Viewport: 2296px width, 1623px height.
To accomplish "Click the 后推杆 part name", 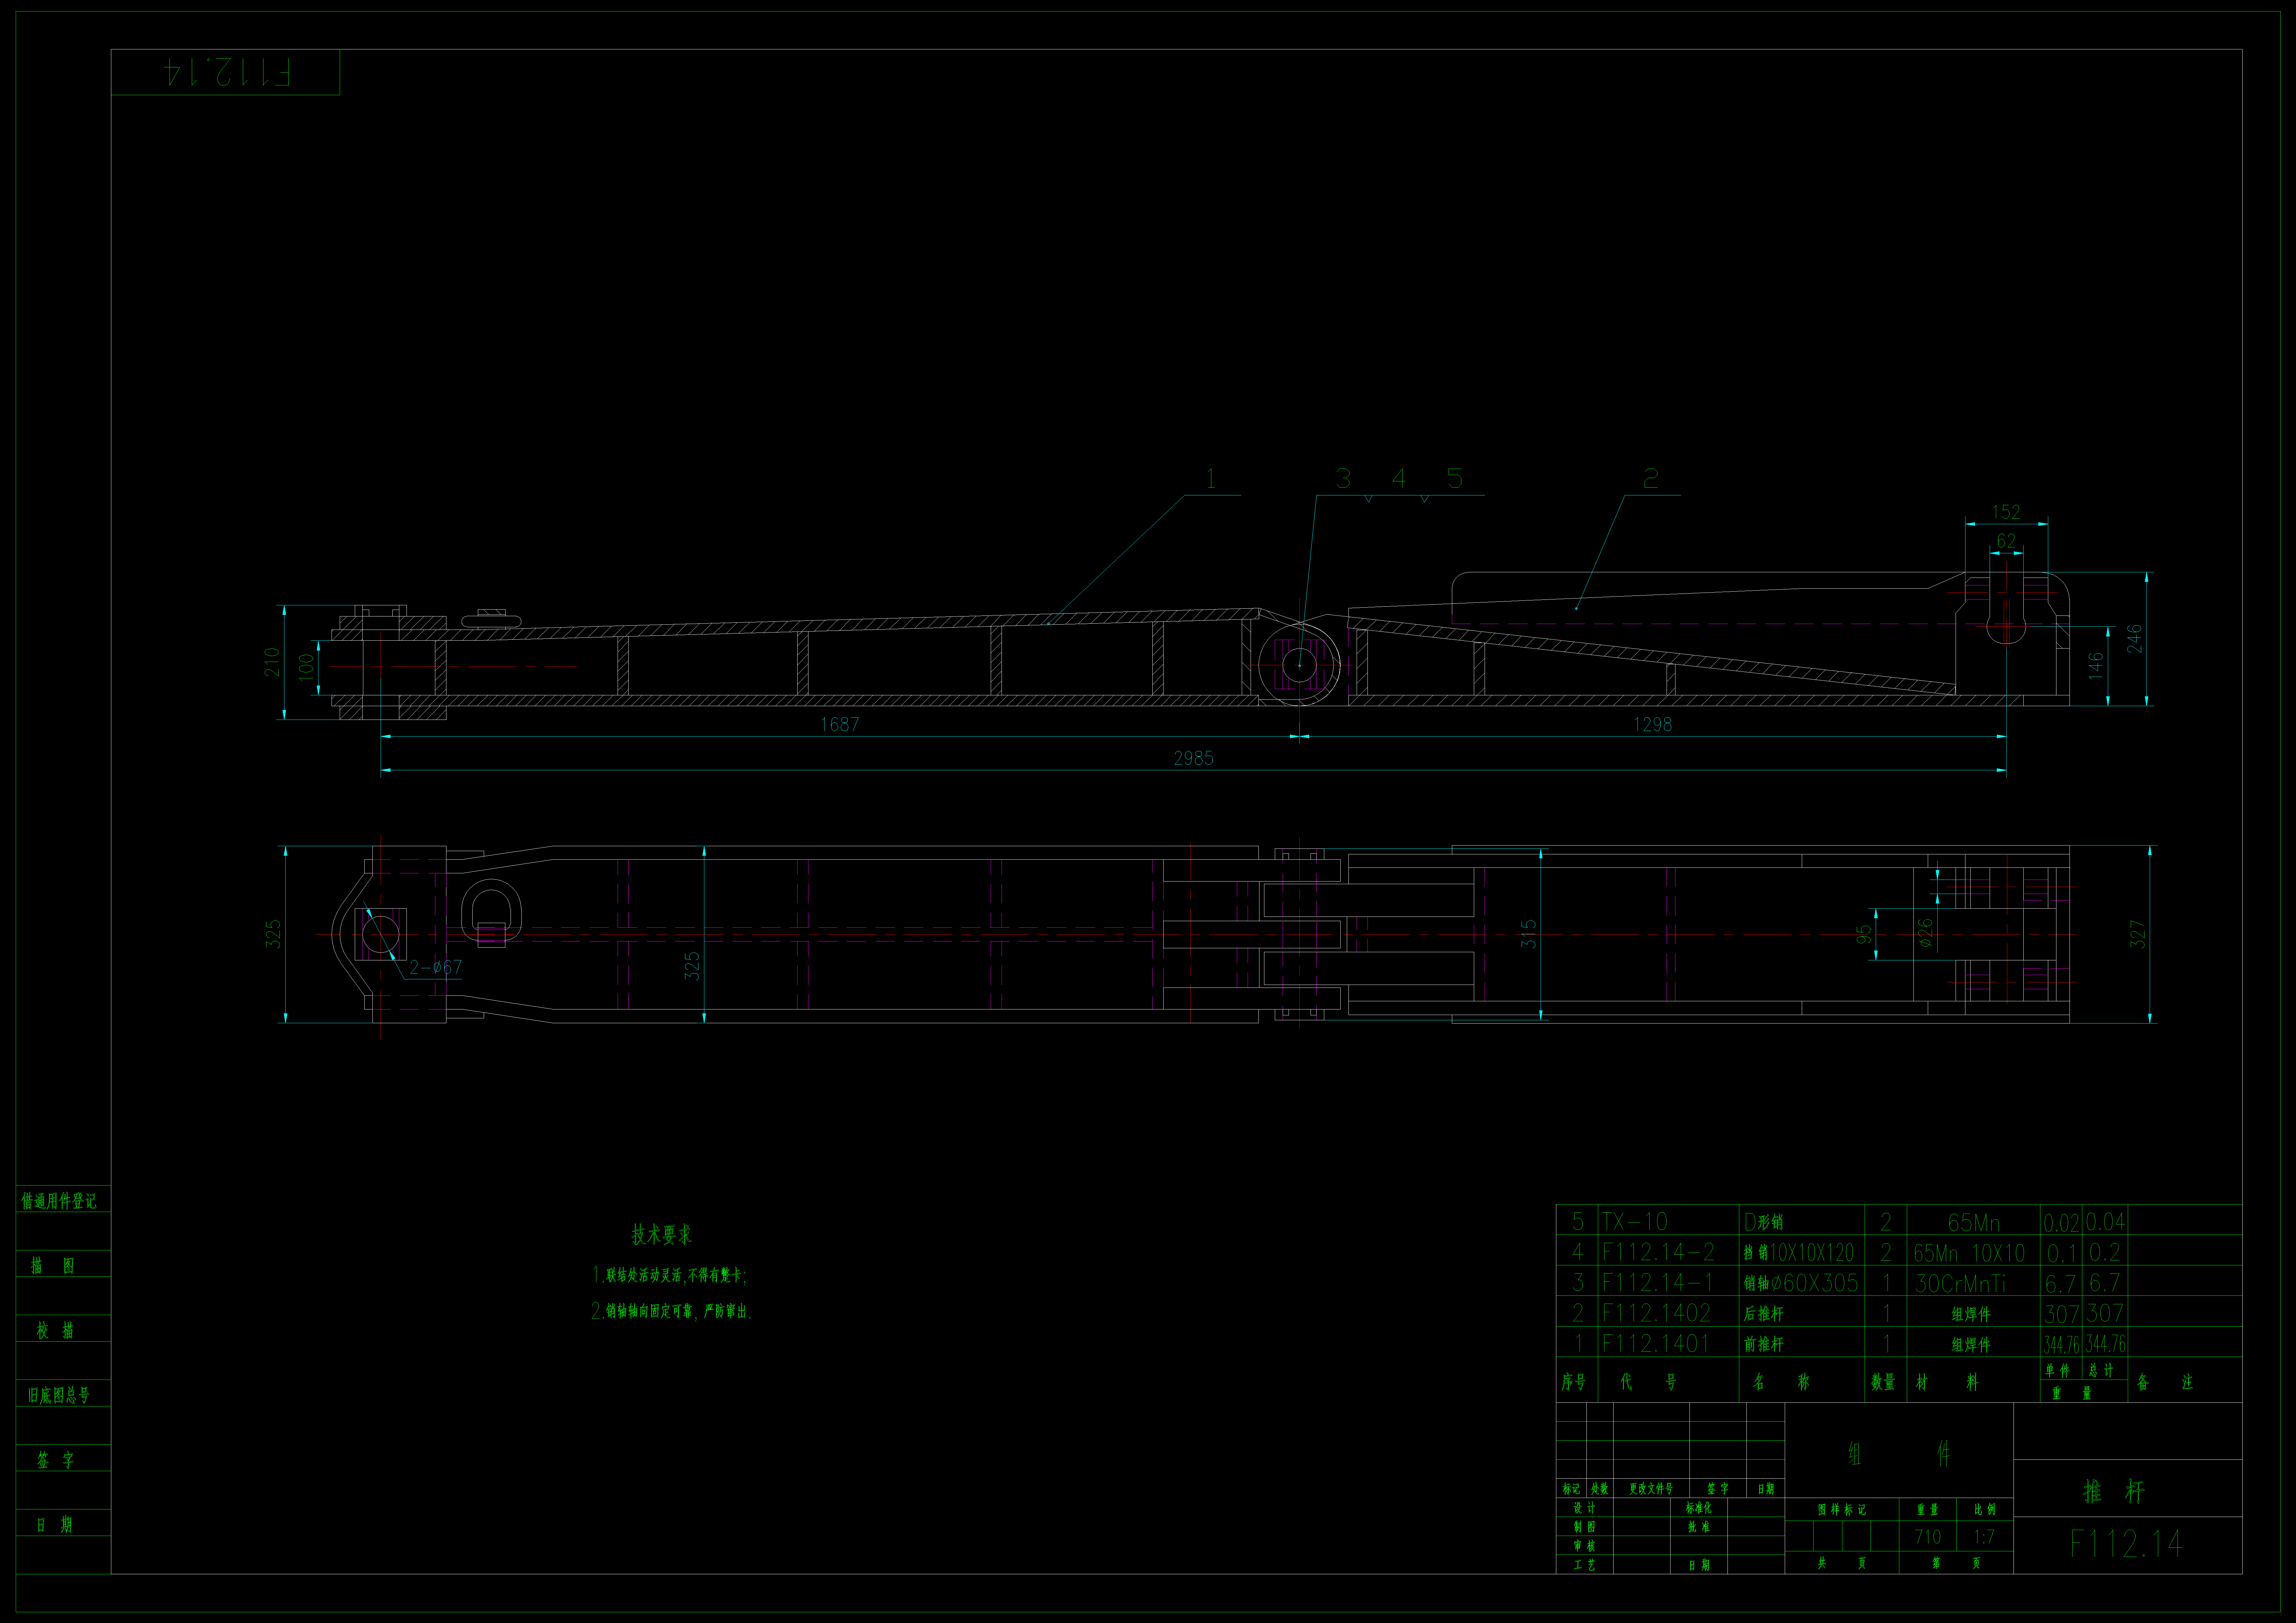I will pos(1764,1314).
